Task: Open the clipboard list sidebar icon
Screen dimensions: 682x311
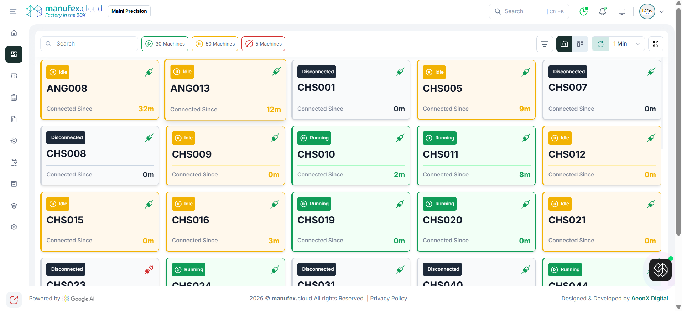Action: (14, 97)
